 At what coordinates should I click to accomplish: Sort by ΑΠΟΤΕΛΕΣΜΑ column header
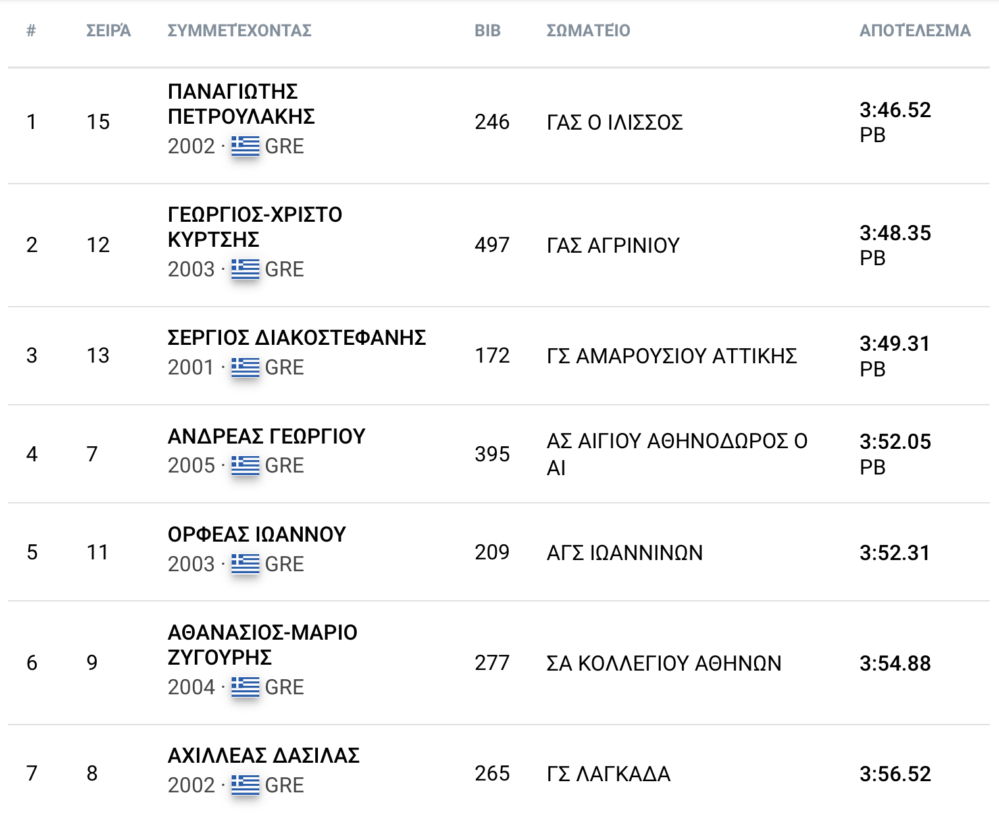point(915,30)
